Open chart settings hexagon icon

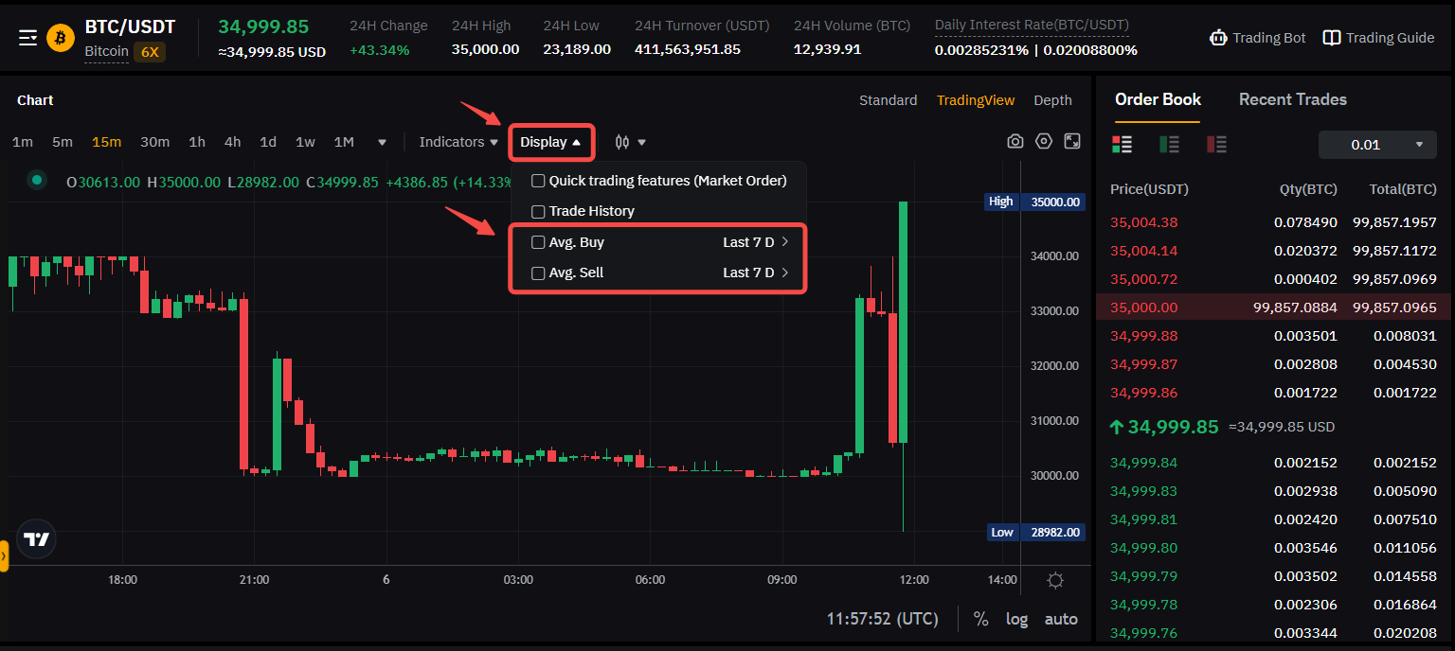coord(1044,142)
